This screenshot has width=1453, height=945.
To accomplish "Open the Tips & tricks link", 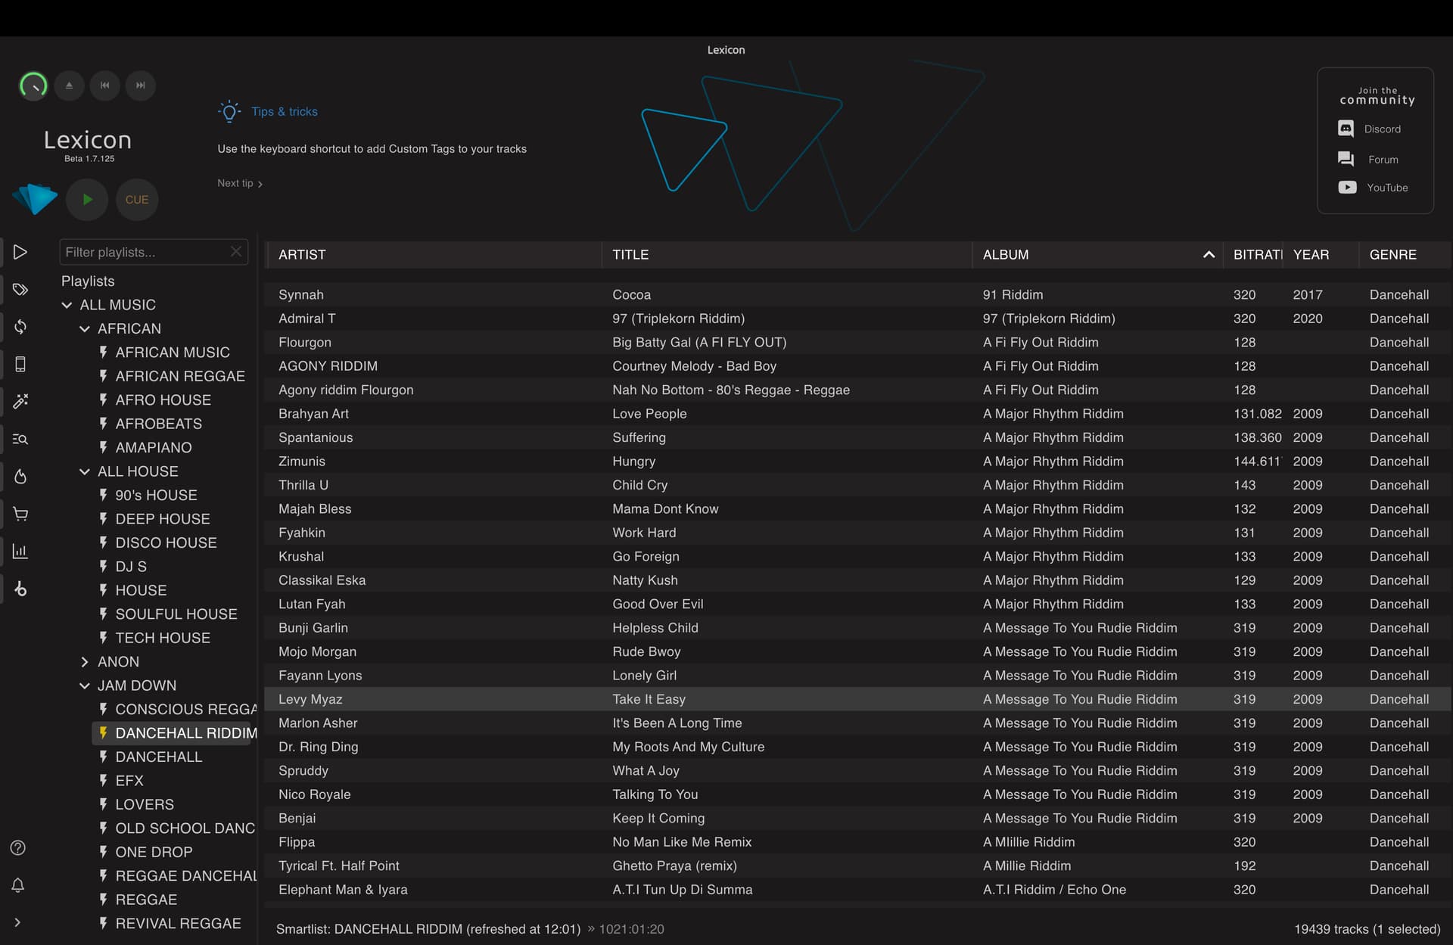I will tap(285, 112).
